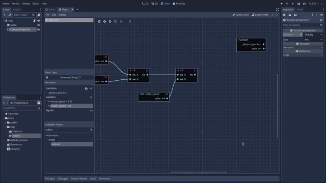Collapse the Ship node in scene tree
326x183 pixels.
pos(4,21)
